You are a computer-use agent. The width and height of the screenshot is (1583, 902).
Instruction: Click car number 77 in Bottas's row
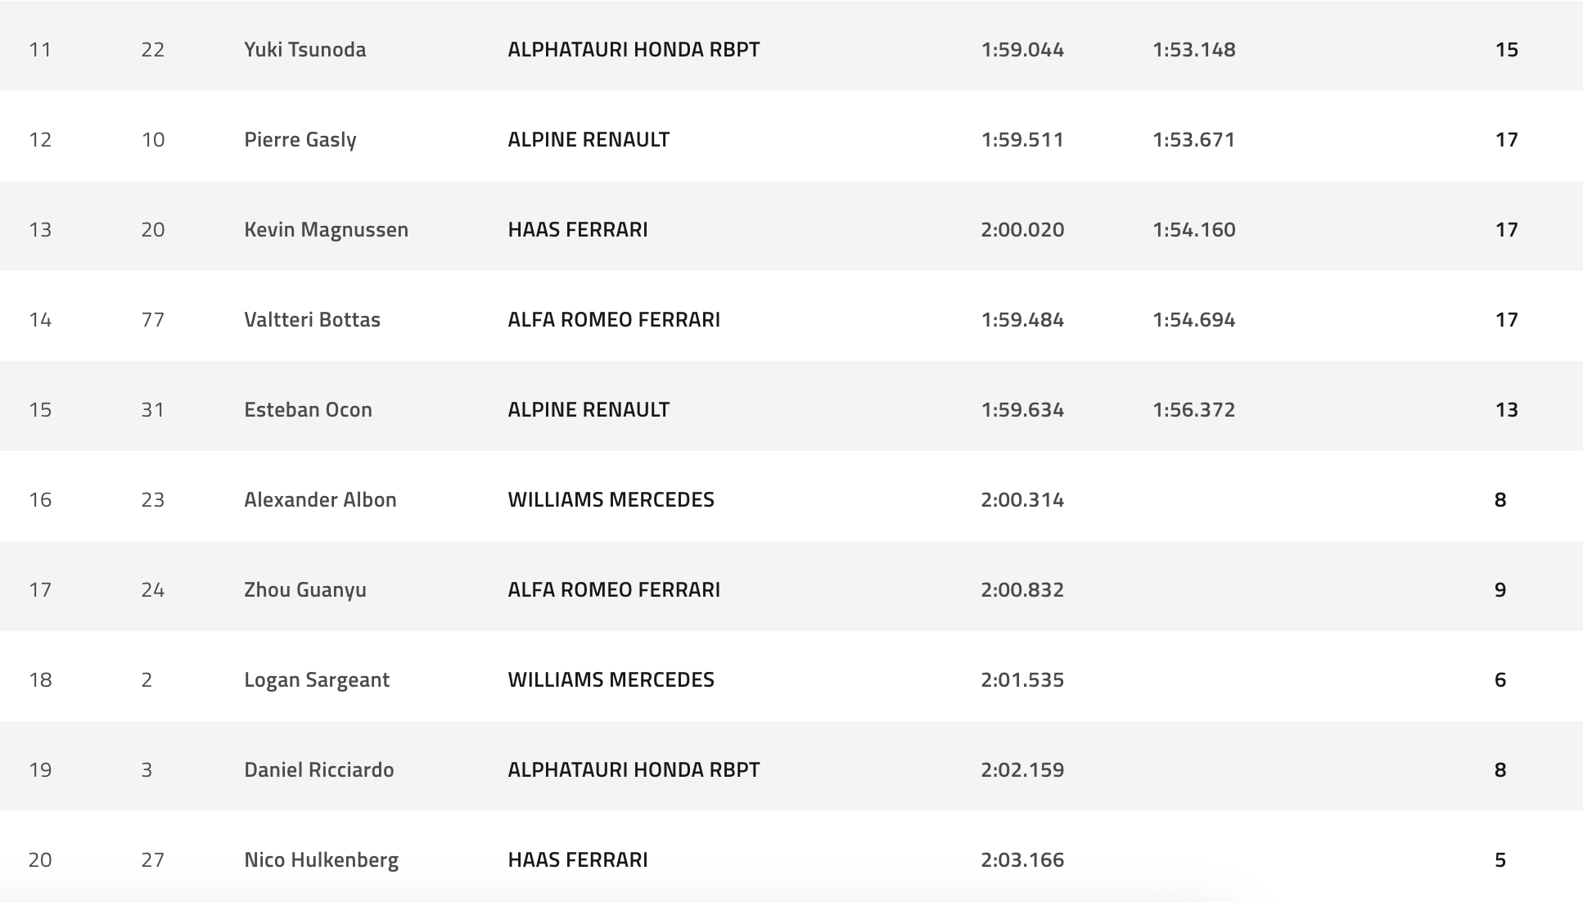[152, 319]
